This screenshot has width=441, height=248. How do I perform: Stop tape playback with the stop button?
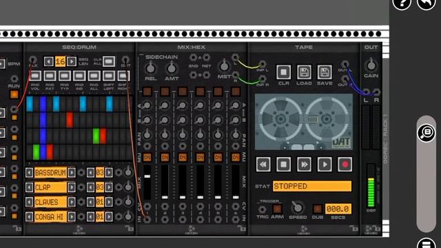pyautogui.click(x=283, y=164)
